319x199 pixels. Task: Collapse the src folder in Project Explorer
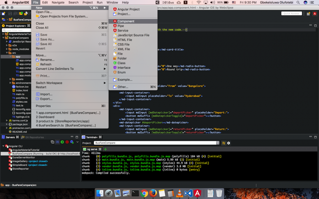pos(7,53)
